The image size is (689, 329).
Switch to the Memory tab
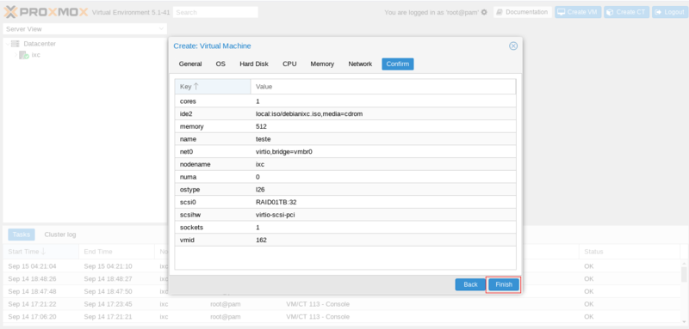(322, 64)
